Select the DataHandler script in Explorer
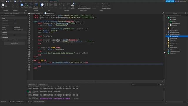 pyautogui.click(x=175, y=36)
